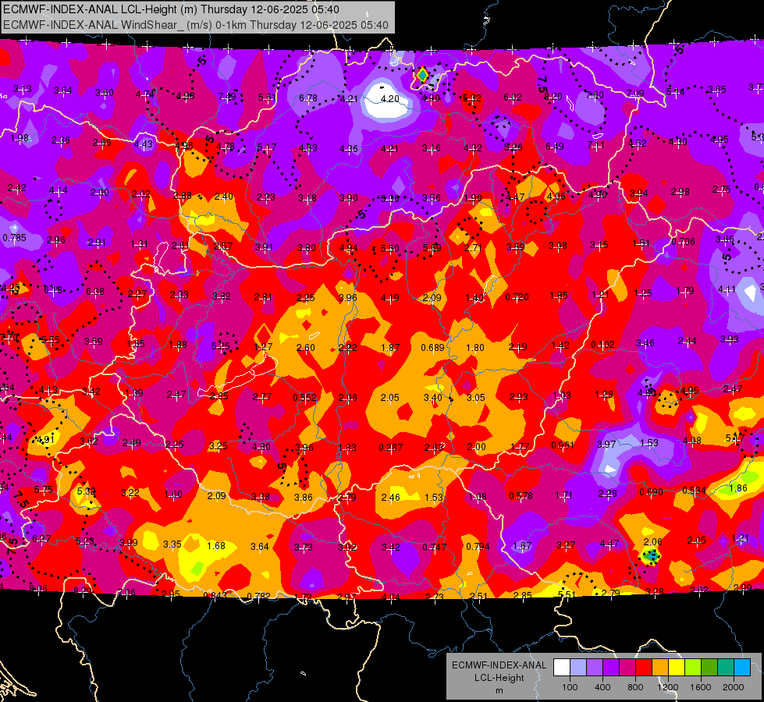
Task: Click the wind shear value '0.102'
Action: click(602, 345)
